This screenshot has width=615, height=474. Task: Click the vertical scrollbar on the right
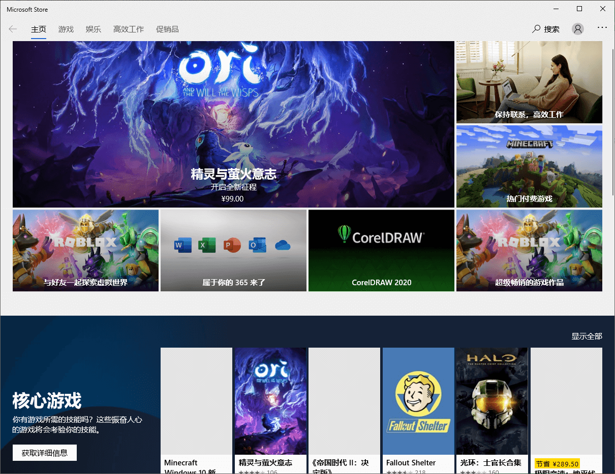click(x=612, y=122)
